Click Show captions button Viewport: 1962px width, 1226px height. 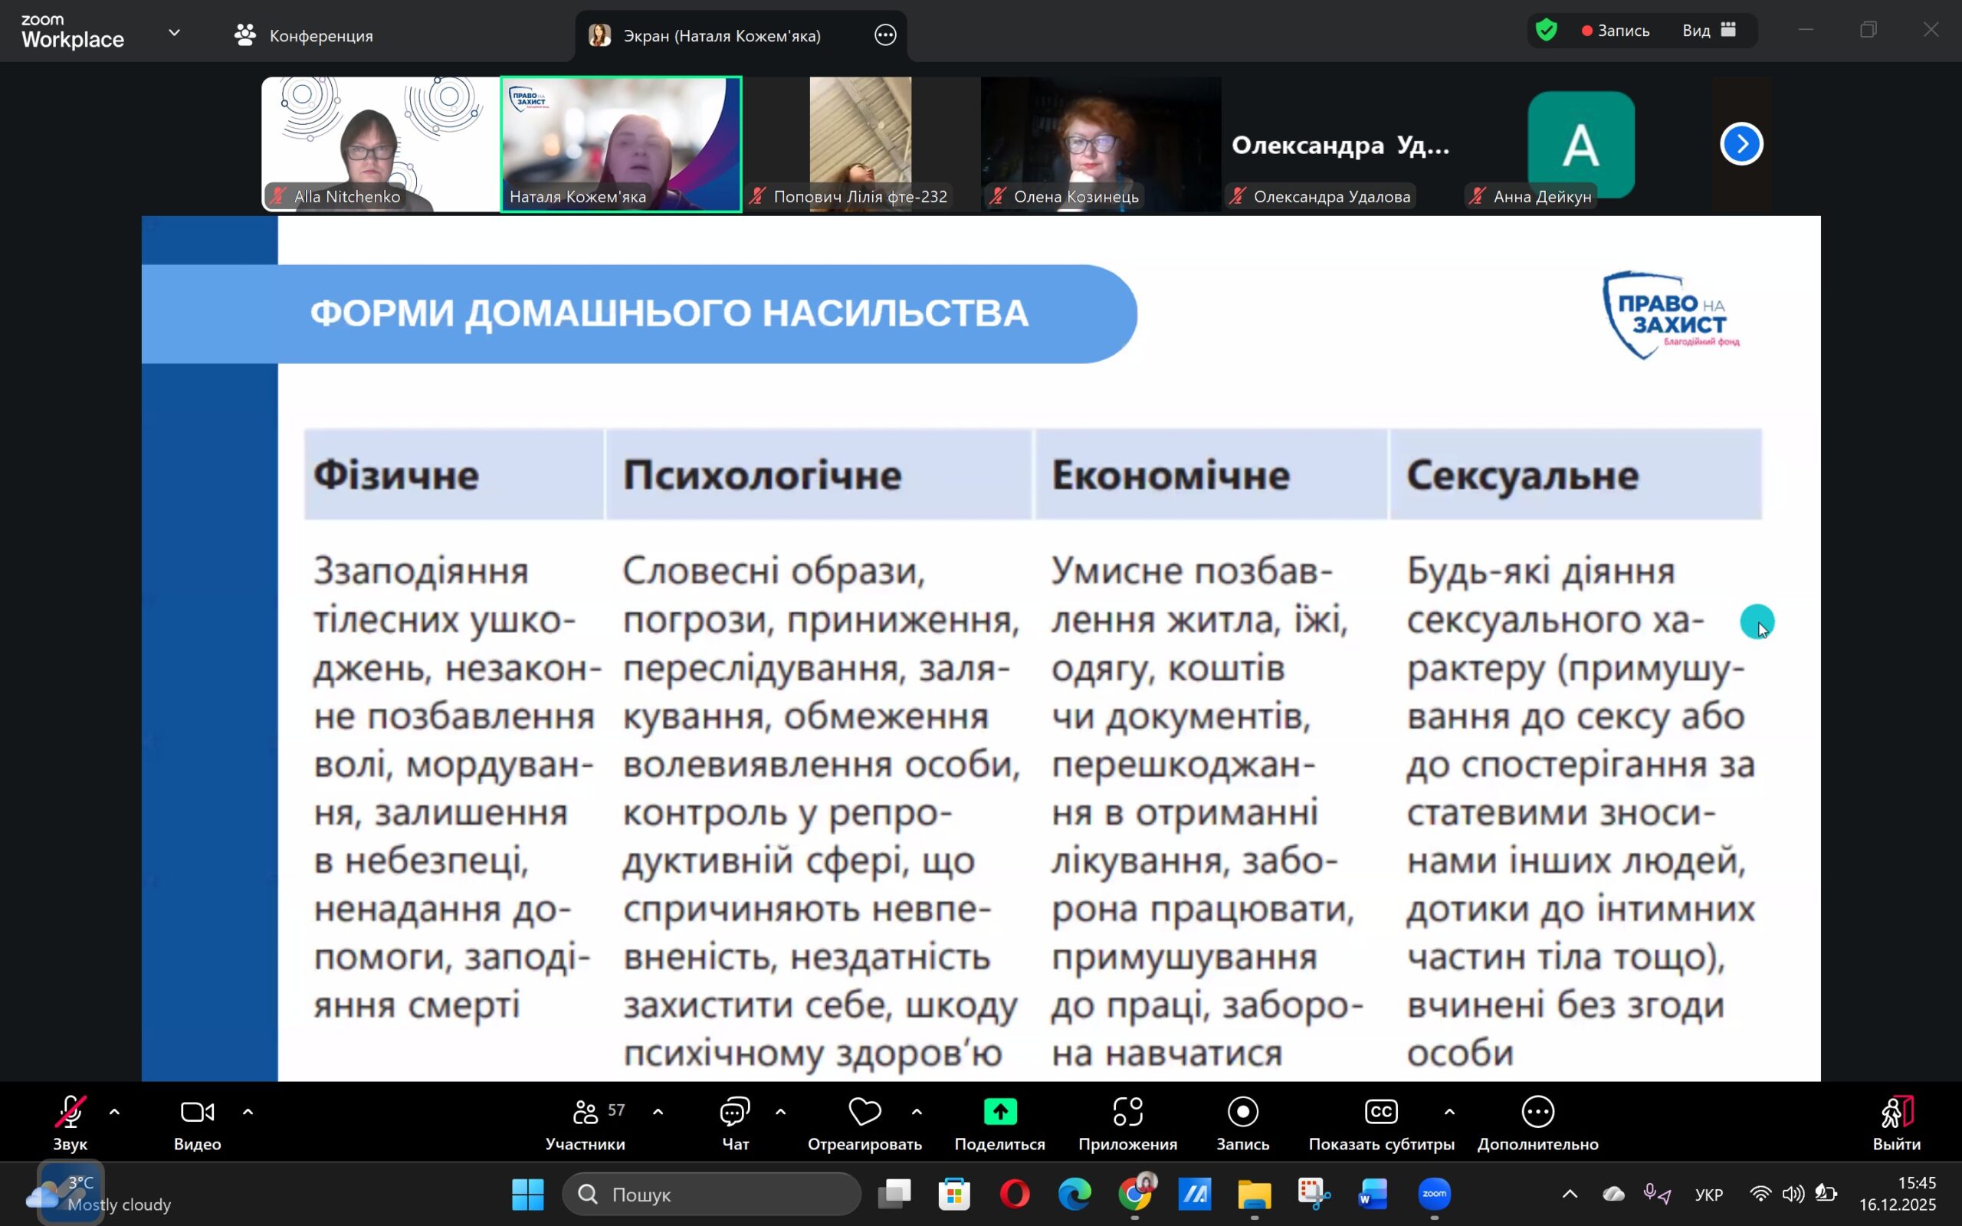[1381, 1123]
